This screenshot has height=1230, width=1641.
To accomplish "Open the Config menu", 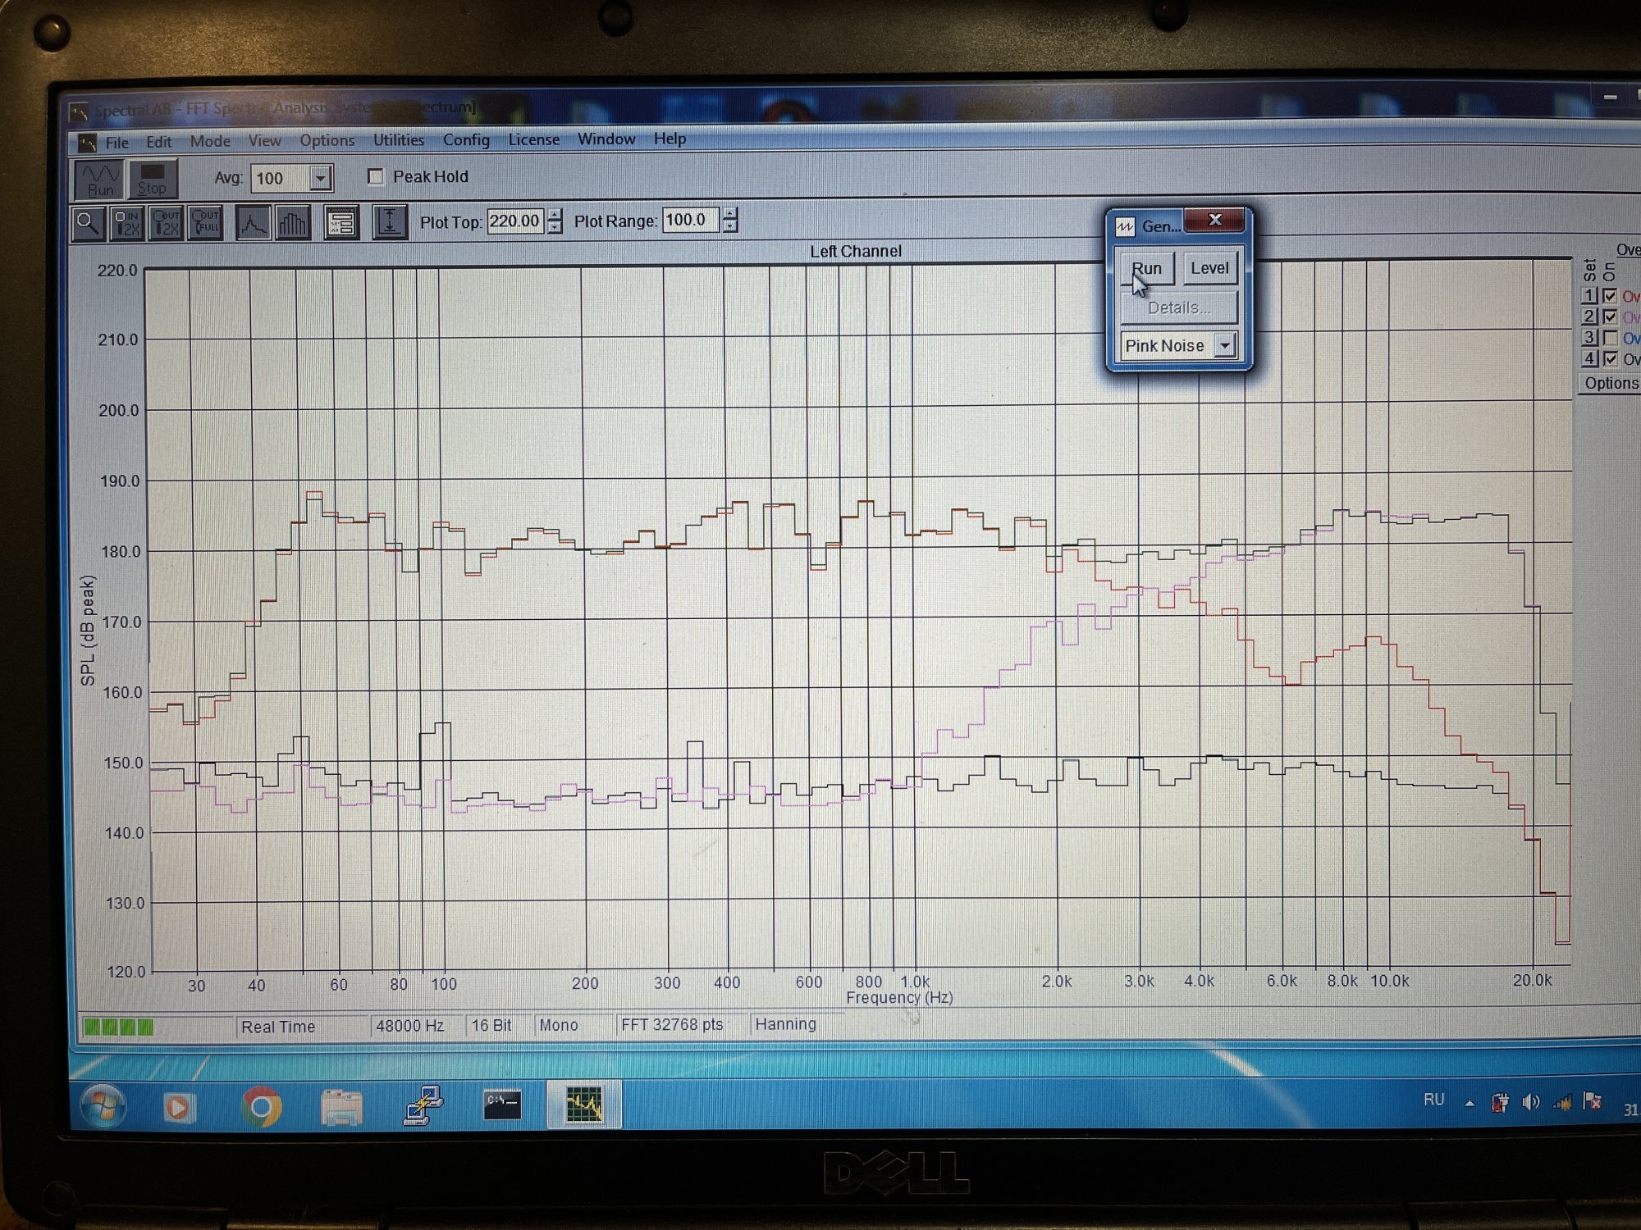I will tap(466, 140).
